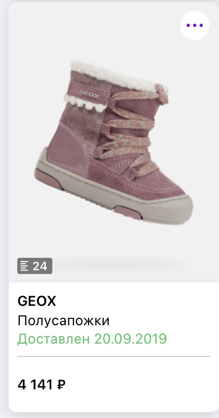The height and width of the screenshot is (418, 219).
Task: Click the Доставлен 20.09.2019 delivery status
Action: (x=92, y=339)
